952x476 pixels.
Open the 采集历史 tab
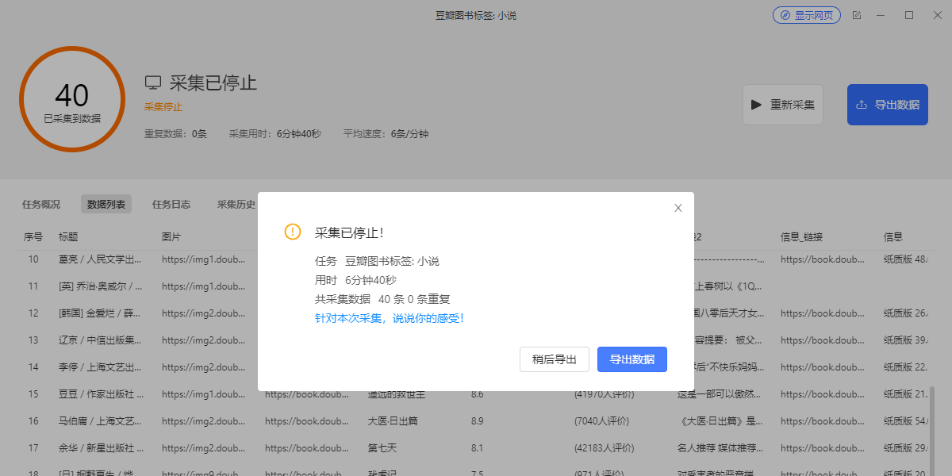point(236,204)
